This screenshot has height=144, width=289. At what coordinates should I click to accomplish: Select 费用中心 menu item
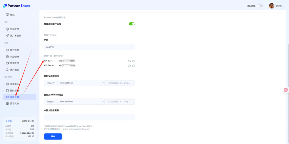(14, 84)
